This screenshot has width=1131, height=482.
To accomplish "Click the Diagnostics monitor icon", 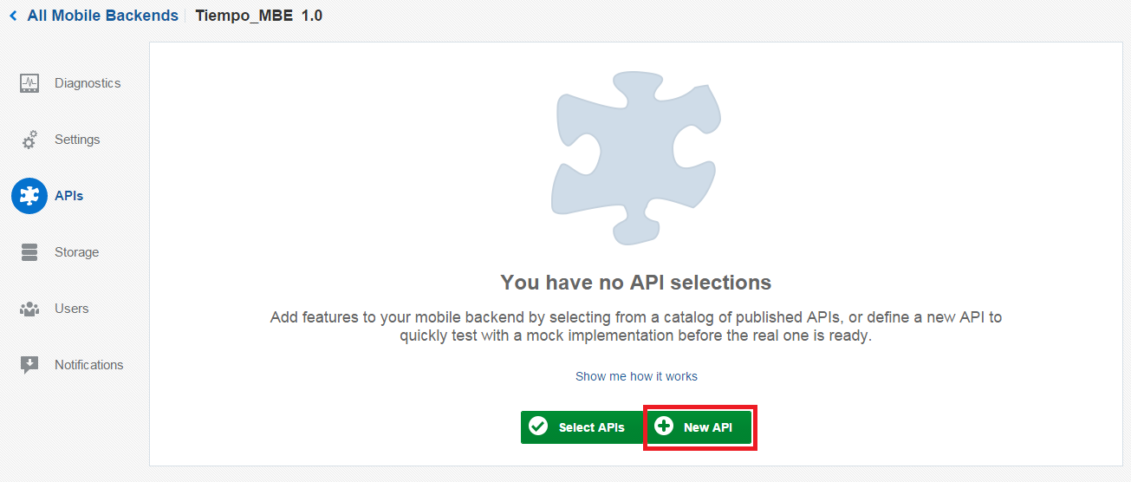I will coord(29,83).
